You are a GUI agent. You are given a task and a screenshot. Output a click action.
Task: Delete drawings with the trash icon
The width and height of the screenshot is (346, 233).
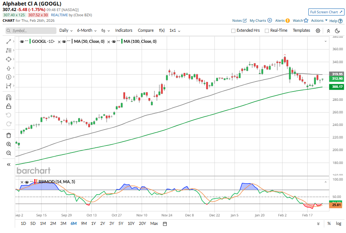(x=9, y=135)
